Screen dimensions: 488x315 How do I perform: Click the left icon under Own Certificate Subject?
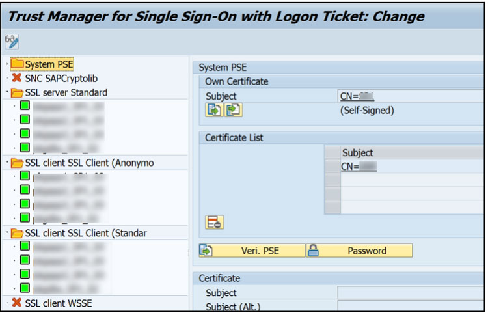click(213, 110)
